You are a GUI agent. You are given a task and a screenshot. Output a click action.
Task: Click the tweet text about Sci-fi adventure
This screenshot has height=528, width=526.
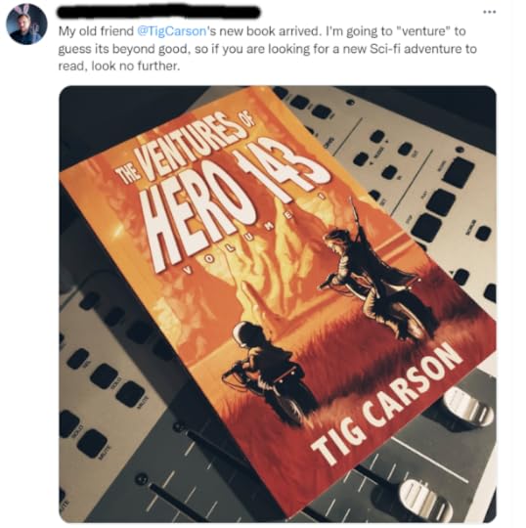(x=267, y=49)
